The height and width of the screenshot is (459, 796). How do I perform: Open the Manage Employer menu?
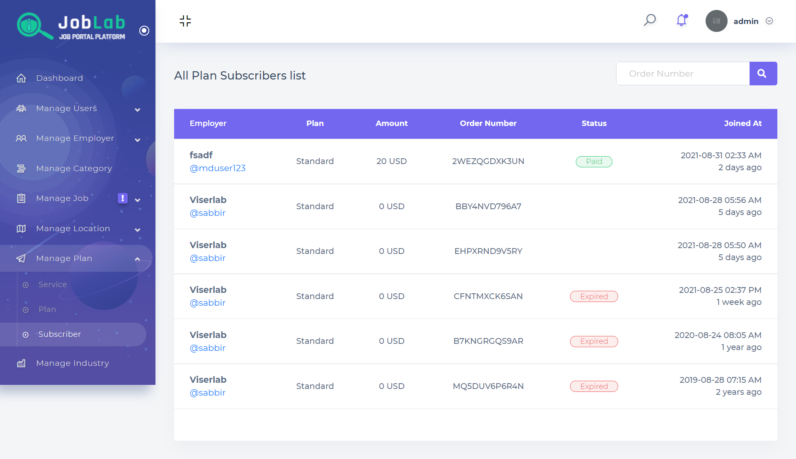[75, 138]
